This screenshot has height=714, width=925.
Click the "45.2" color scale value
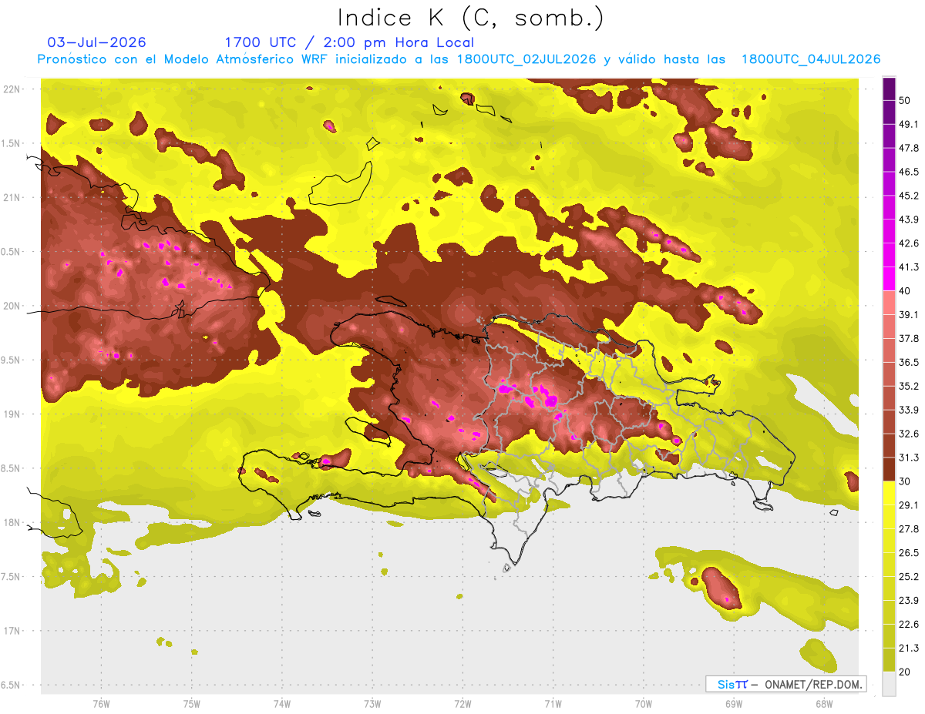click(x=909, y=196)
